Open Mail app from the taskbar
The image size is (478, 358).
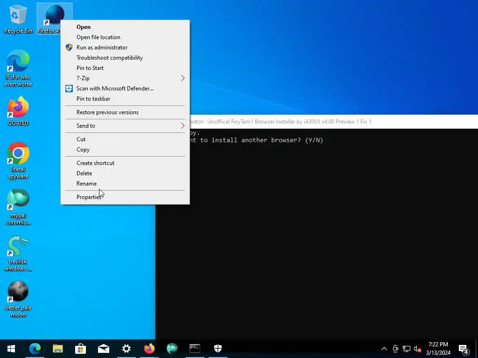pyautogui.click(x=103, y=349)
